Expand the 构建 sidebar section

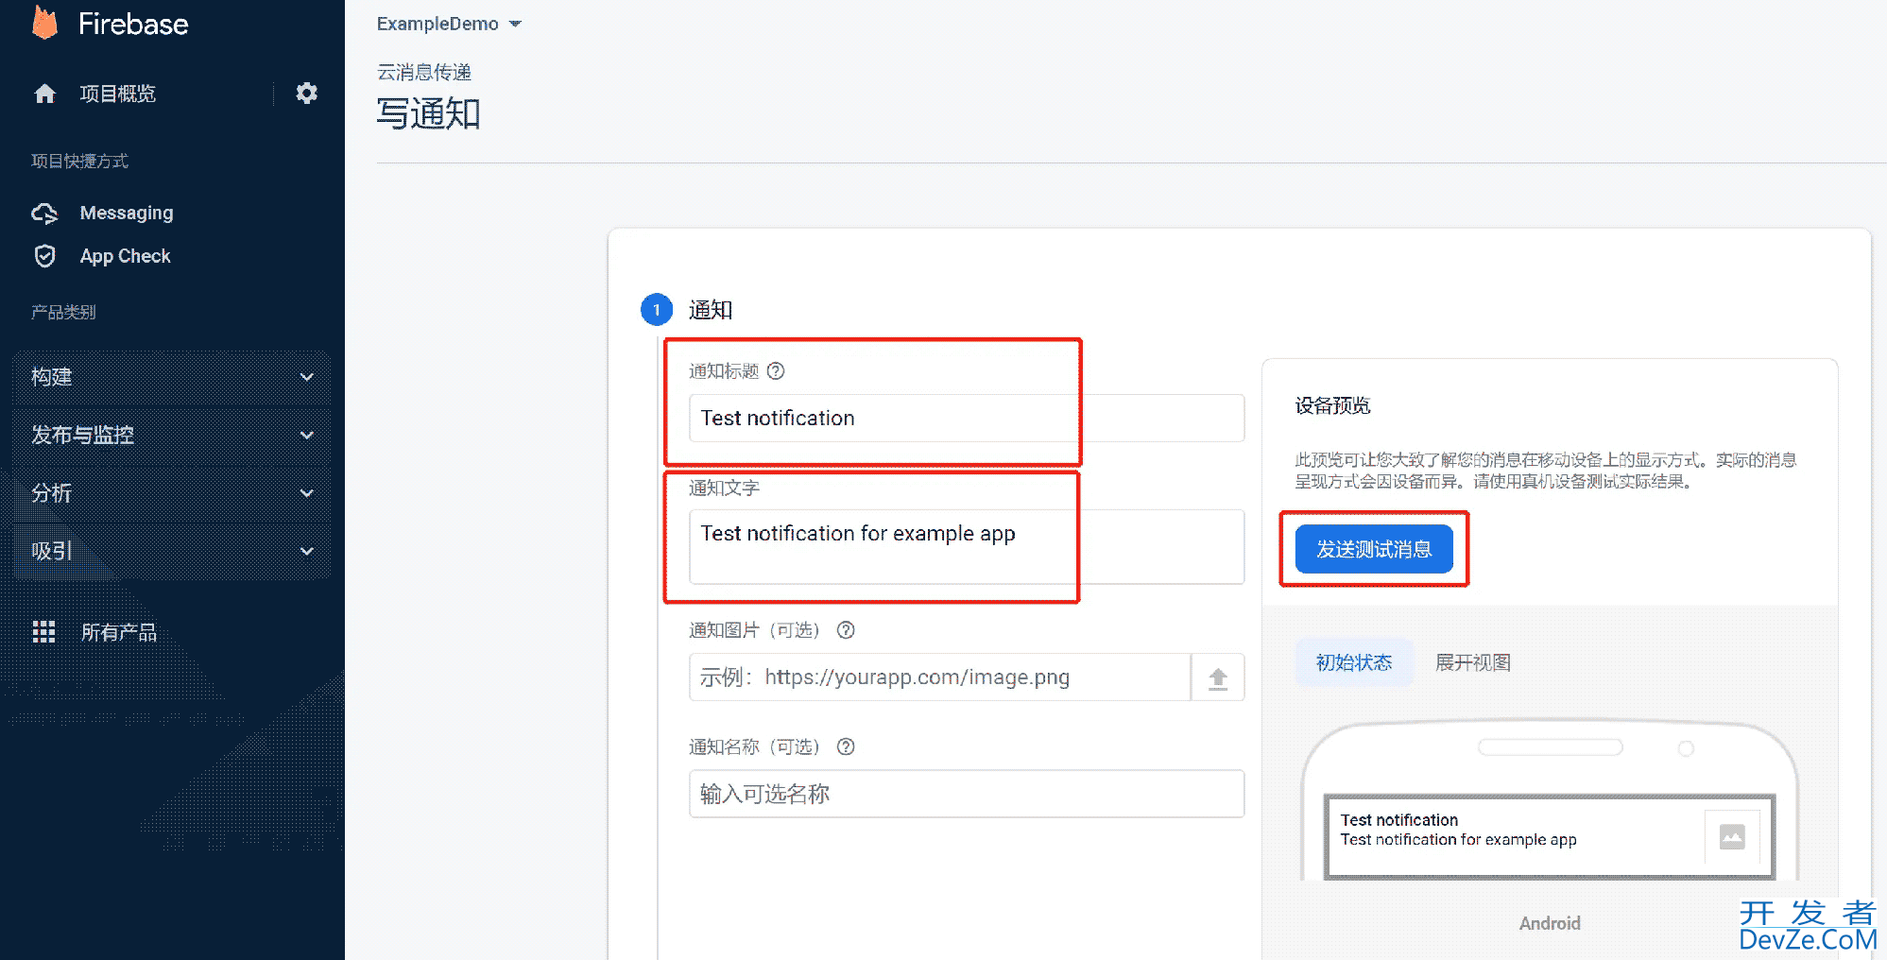click(171, 377)
